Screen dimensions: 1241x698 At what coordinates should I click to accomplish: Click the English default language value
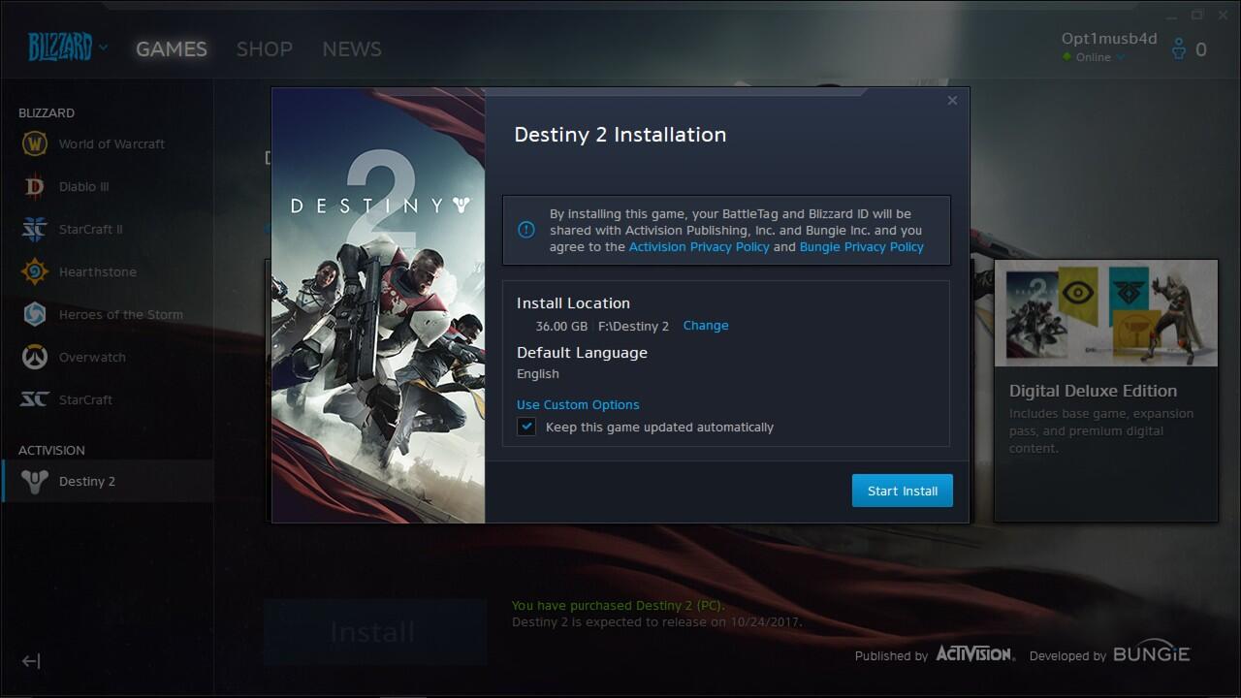[x=538, y=374]
